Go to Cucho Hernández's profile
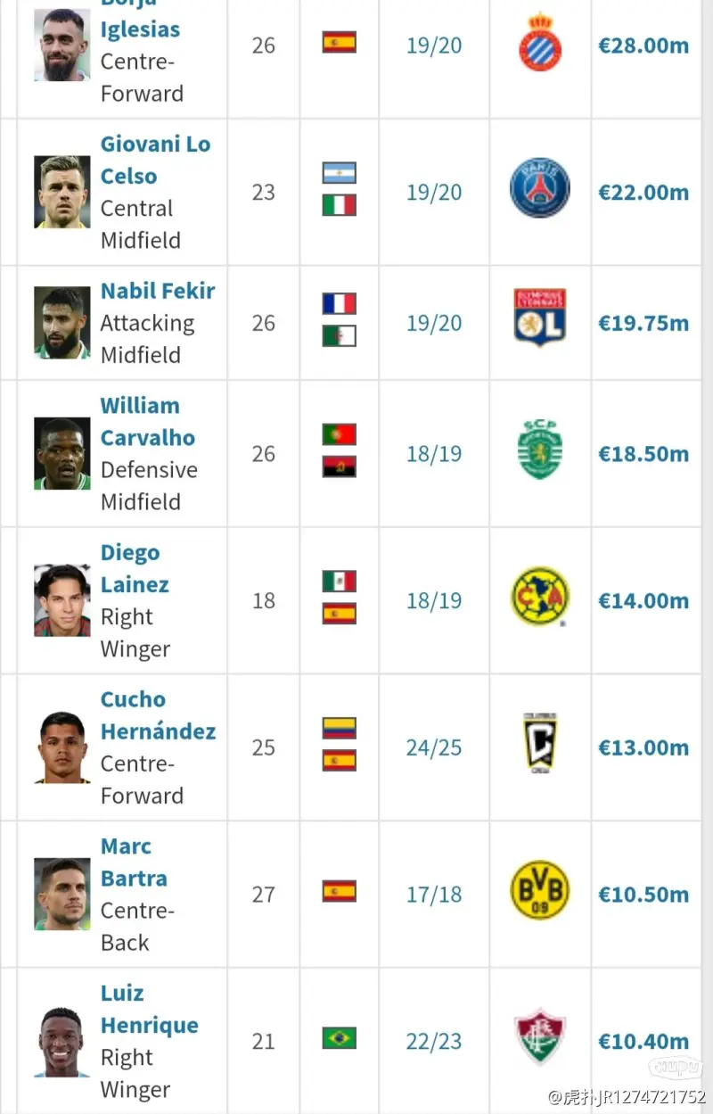 click(x=158, y=715)
